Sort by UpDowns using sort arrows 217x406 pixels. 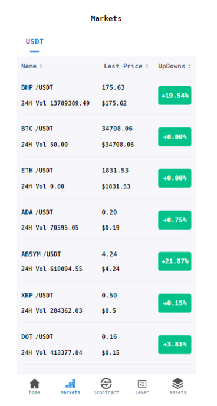point(189,67)
